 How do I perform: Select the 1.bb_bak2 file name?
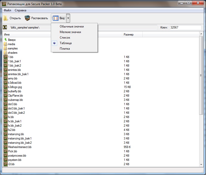pyautogui.click(x=14, y=66)
